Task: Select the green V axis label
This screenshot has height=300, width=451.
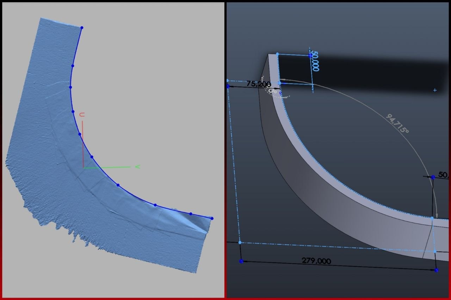Action: tap(137, 166)
